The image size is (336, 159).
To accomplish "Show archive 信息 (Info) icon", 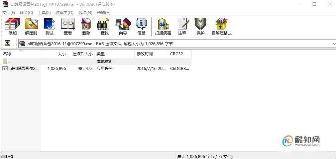I will point(141,24).
